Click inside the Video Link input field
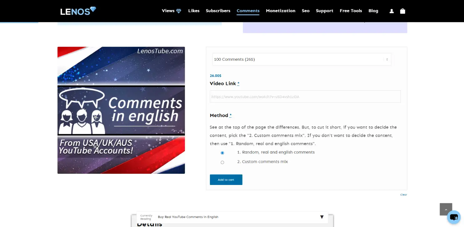The height and width of the screenshot is (227, 464). point(305,97)
